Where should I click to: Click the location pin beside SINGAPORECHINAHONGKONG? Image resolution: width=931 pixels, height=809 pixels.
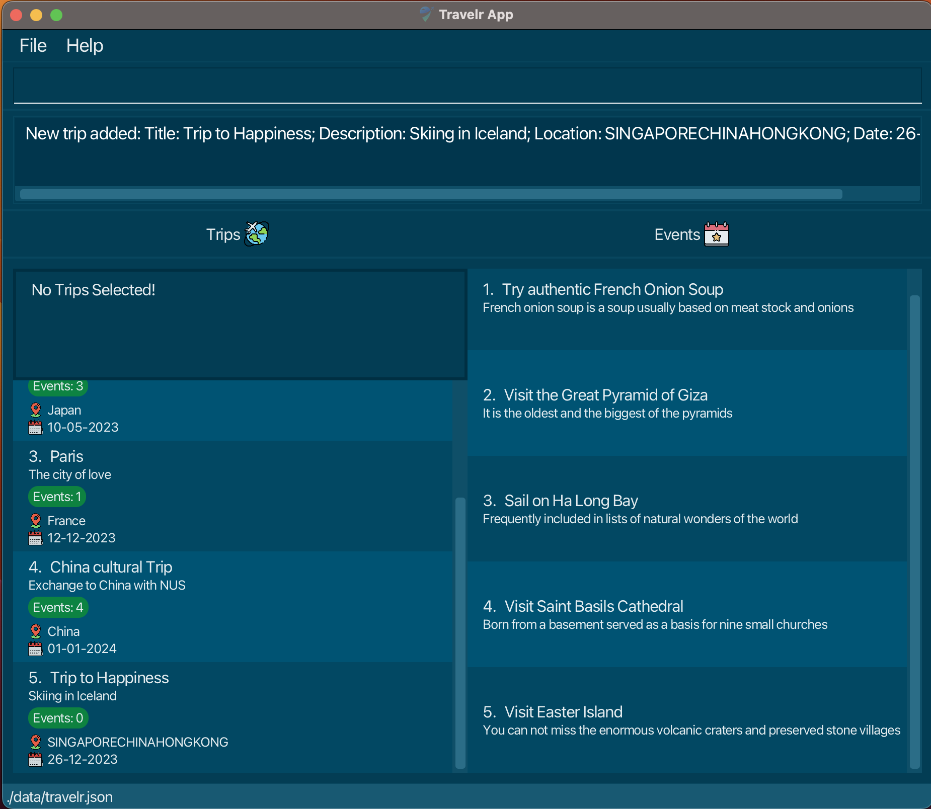[36, 742]
